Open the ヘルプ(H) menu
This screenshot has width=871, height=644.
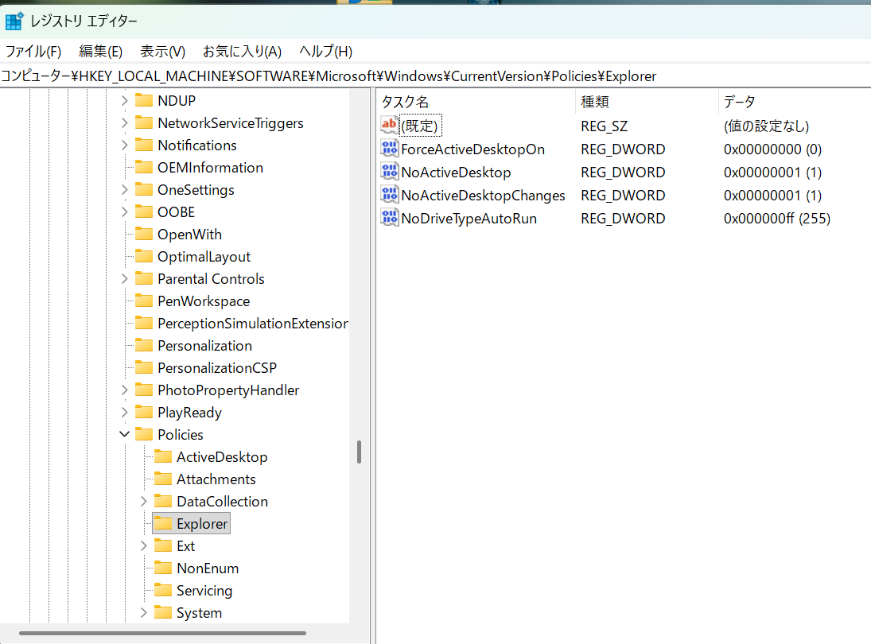coord(325,52)
